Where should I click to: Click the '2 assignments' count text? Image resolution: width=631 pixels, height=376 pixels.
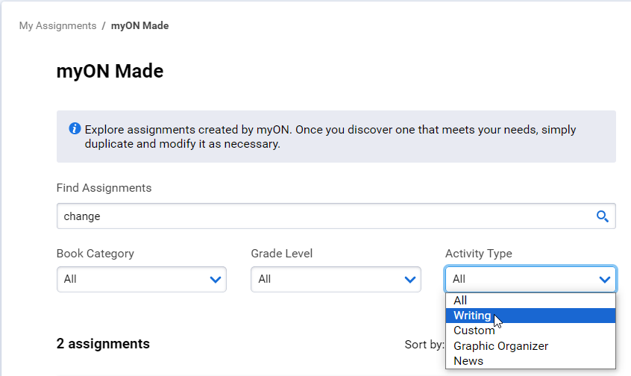tap(103, 344)
